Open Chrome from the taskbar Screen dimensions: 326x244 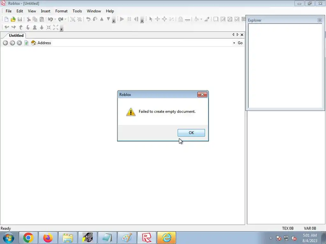pyautogui.click(x=28, y=238)
